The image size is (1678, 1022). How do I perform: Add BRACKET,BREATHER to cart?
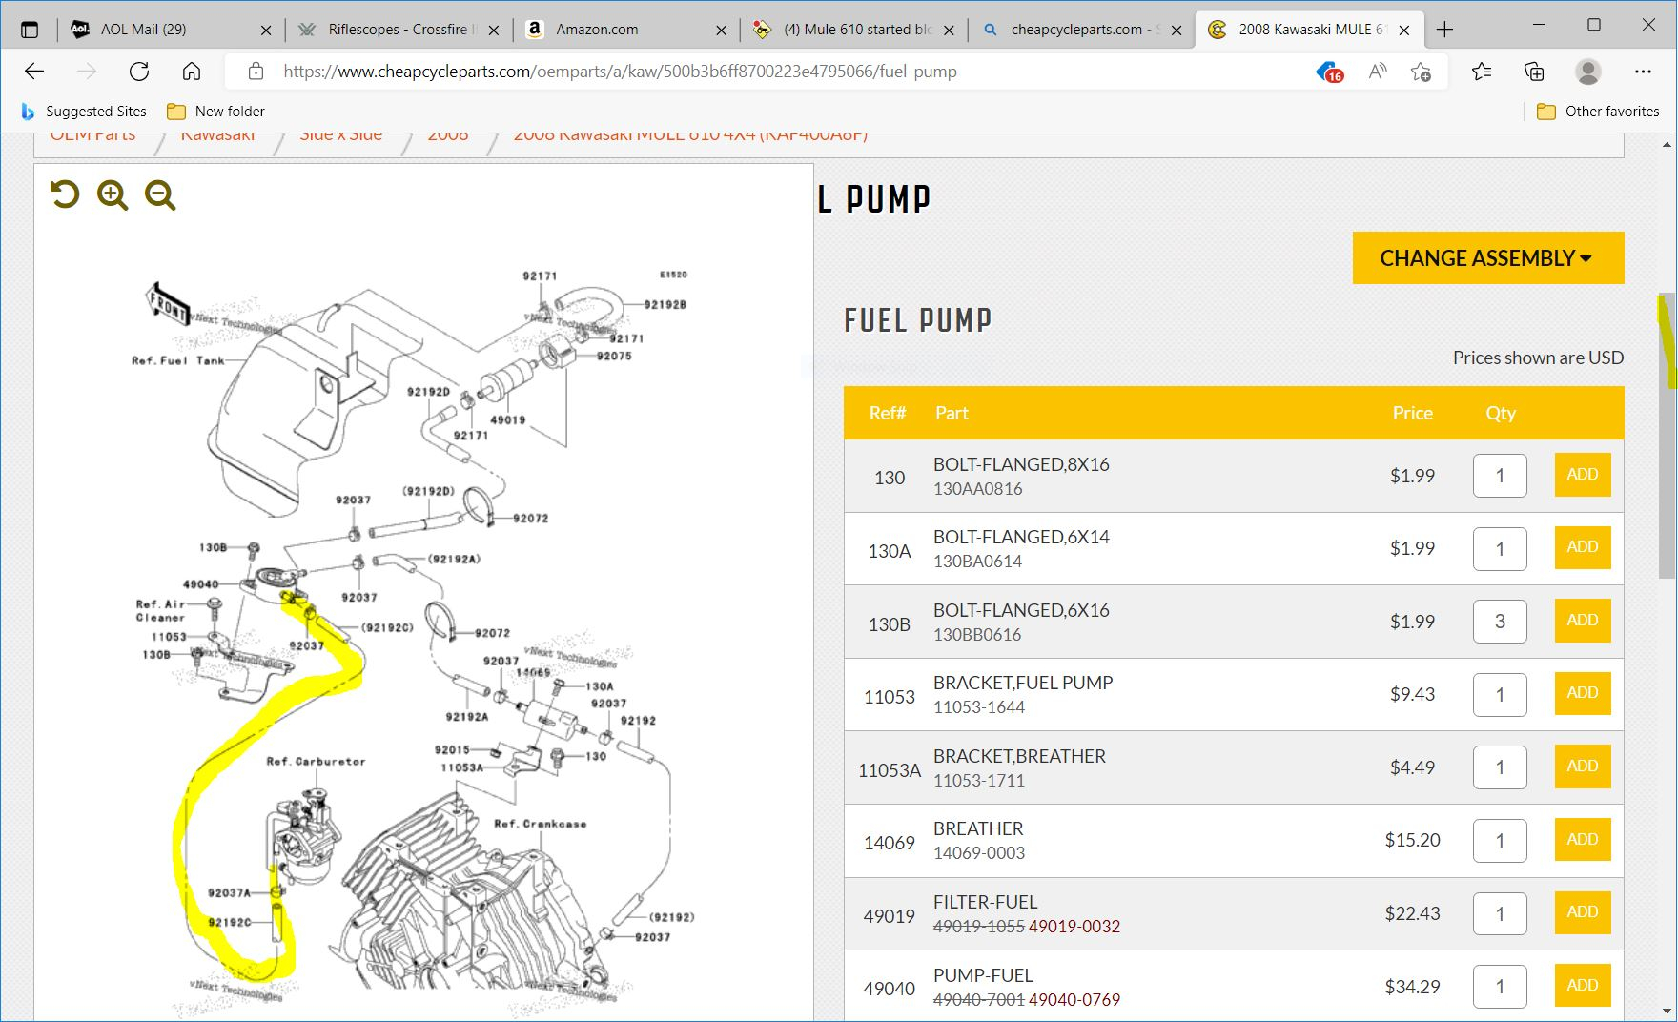coord(1583,766)
